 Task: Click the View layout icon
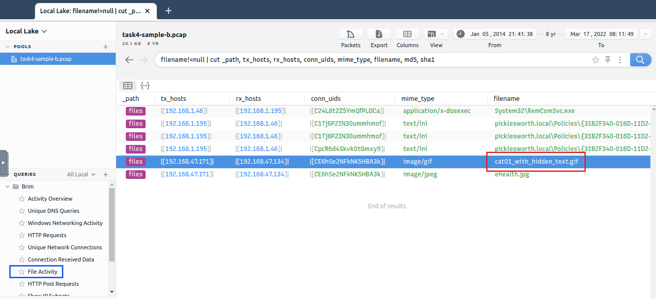pos(432,34)
